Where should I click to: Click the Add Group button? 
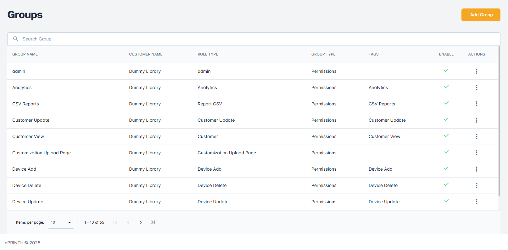point(481,15)
